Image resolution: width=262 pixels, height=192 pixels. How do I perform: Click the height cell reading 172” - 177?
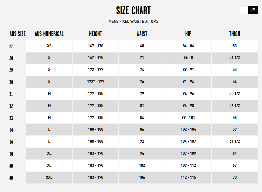pyautogui.click(x=96, y=82)
